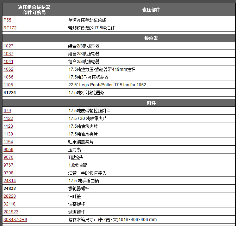Click the 1154 bearing cap link
Viewport: 236px width, 226px height.
click(x=8, y=142)
